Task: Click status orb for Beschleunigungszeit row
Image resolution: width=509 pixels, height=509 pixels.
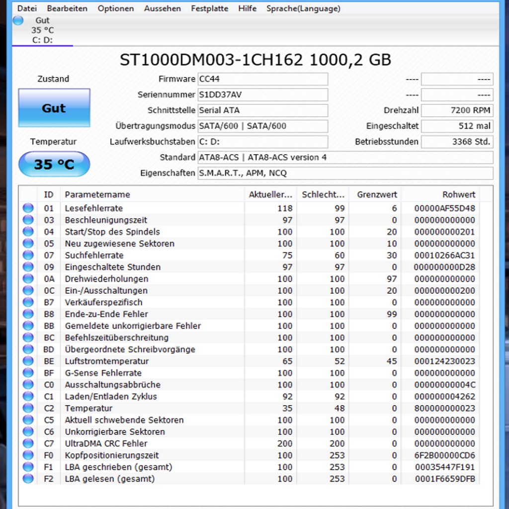Action: click(x=28, y=220)
